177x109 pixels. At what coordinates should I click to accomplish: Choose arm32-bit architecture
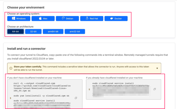click(x=75, y=32)
